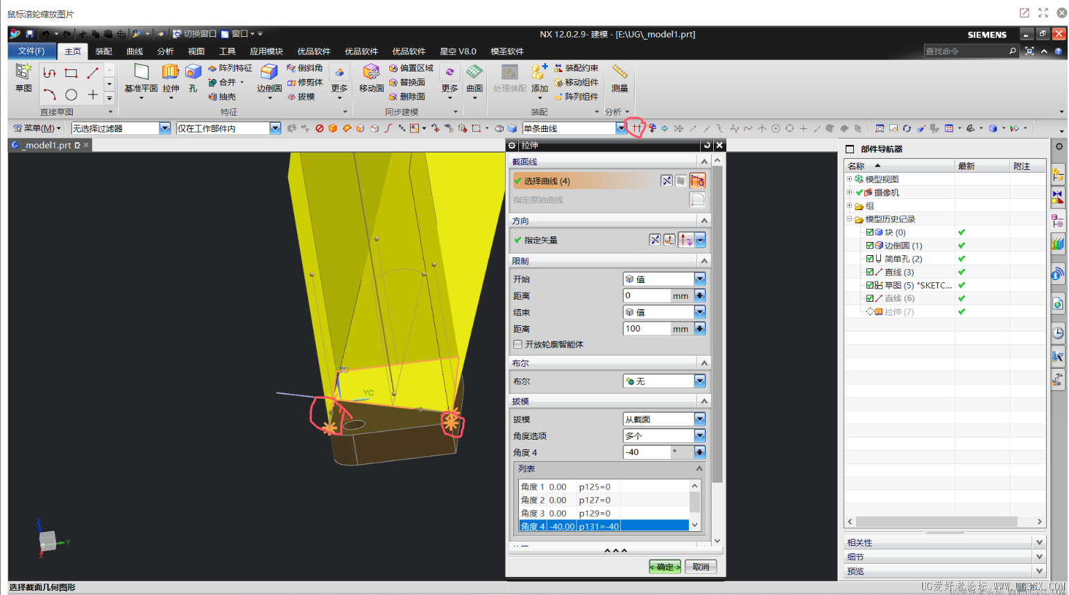Select the rectangle sketch tool
The width and height of the screenshot is (1069, 595).
(71, 73)
